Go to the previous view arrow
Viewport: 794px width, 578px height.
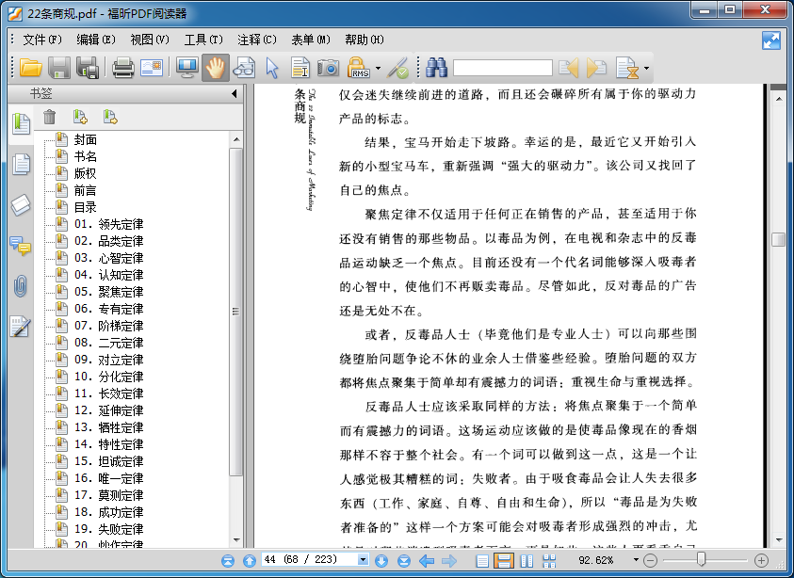click(427, 560)
